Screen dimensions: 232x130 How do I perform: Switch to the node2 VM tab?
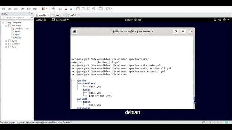(73, 15)
